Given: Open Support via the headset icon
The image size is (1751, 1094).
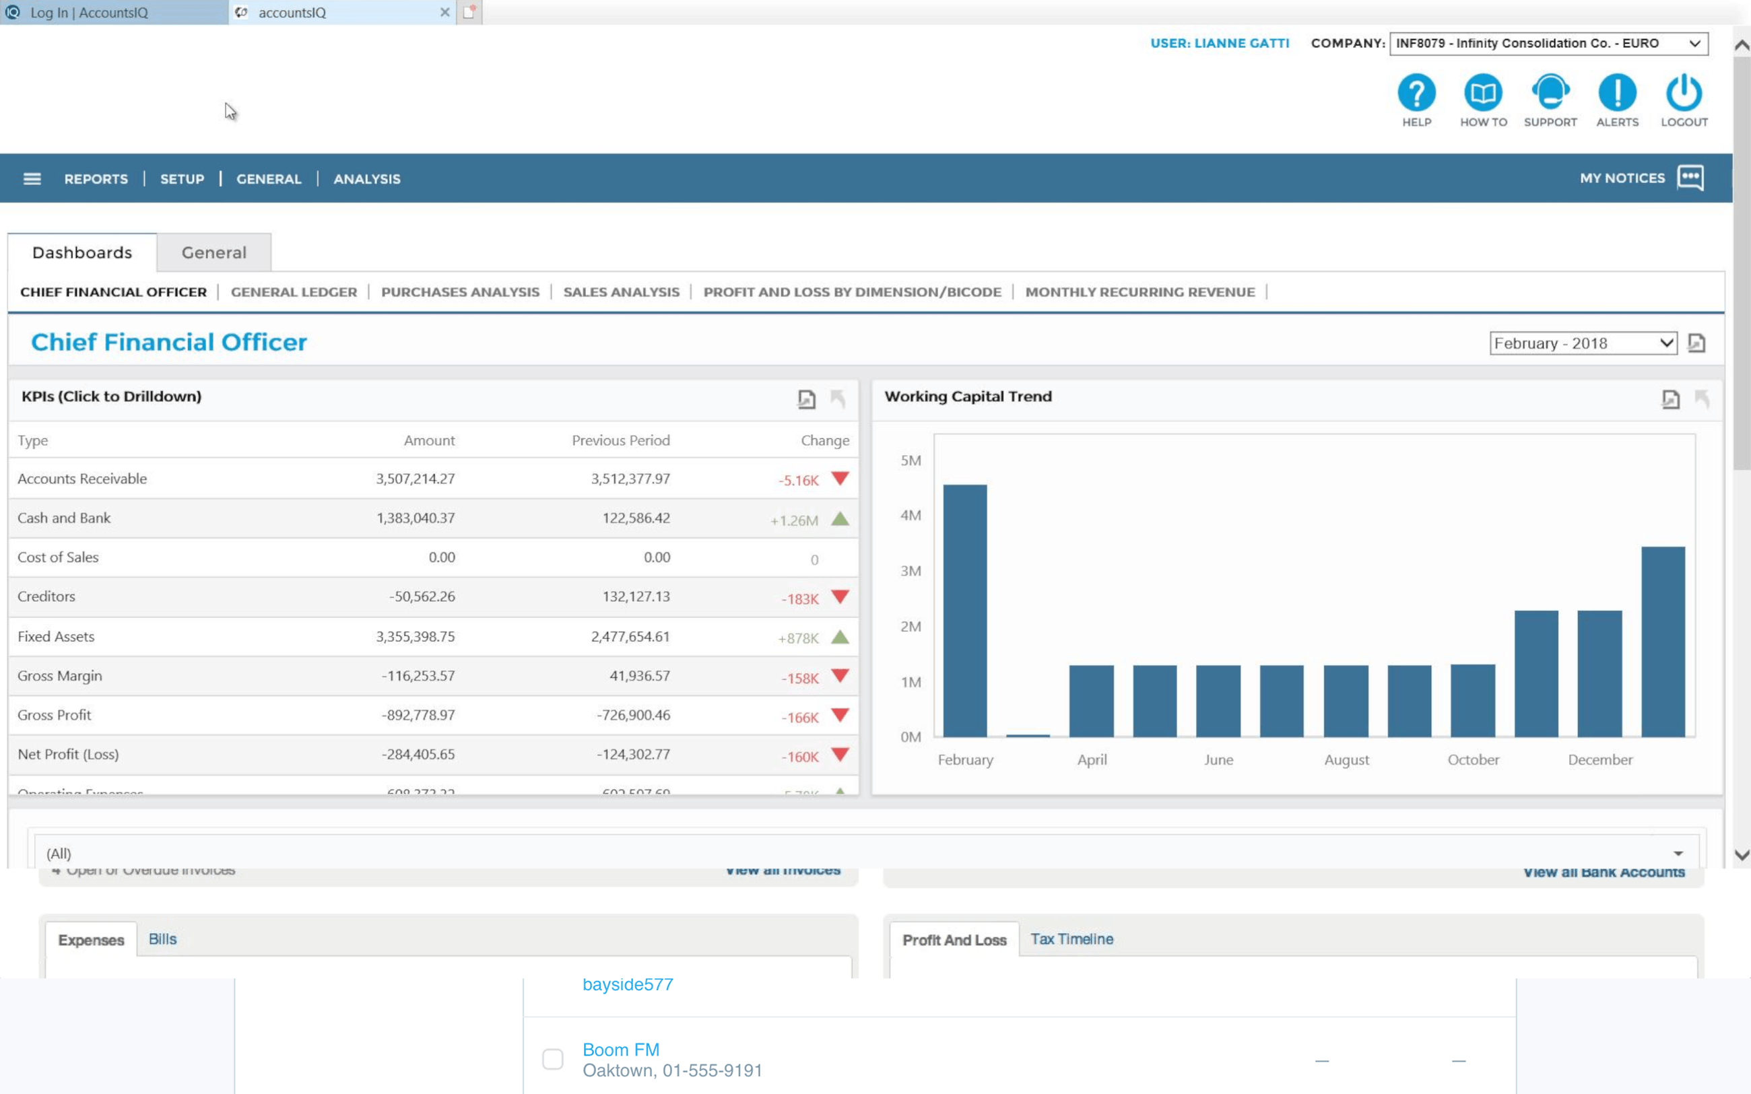Looking at the screenshot, I should (1550, 92).
